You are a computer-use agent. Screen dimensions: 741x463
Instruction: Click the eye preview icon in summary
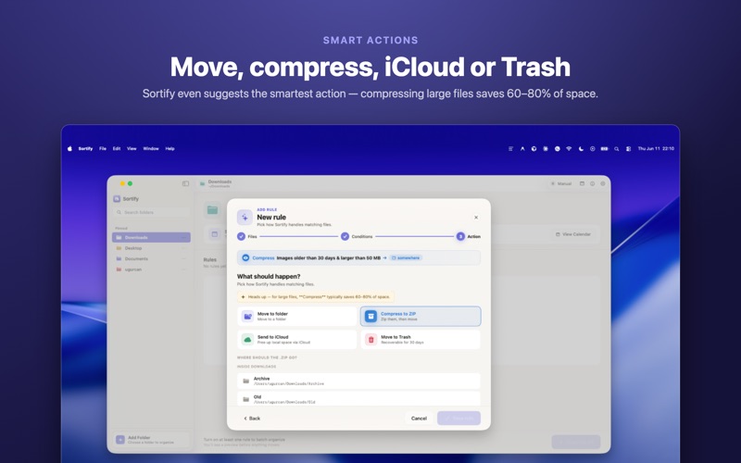tap(245, 258)
